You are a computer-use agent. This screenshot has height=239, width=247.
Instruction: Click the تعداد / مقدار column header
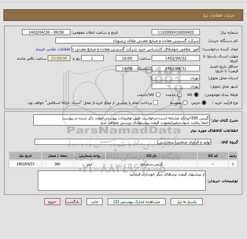tap(57, 156)
